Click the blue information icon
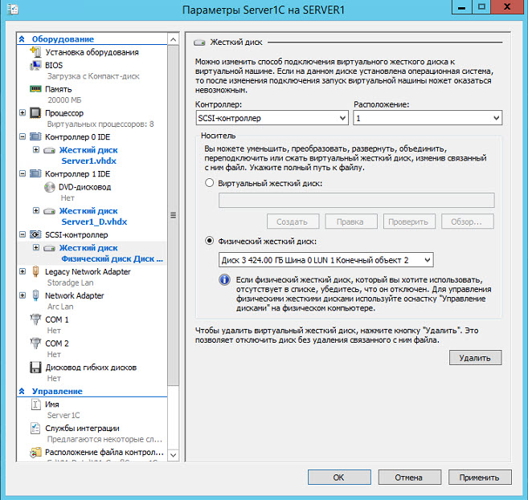This screenshot has width=528, height=500. tap(224, 280)
